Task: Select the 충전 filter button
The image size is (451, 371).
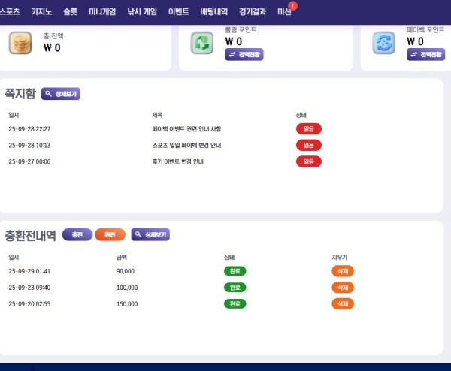Action: pos(77,235)
